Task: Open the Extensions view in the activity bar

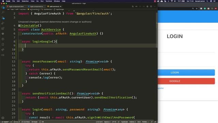Action: [x=3, y=28]
